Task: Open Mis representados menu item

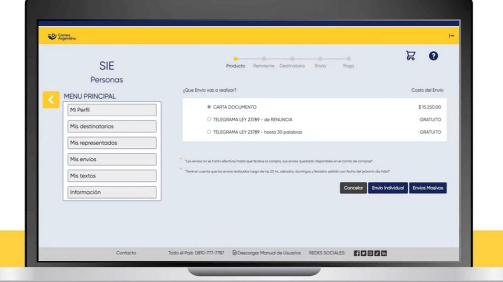Action: tap(112, 143)
